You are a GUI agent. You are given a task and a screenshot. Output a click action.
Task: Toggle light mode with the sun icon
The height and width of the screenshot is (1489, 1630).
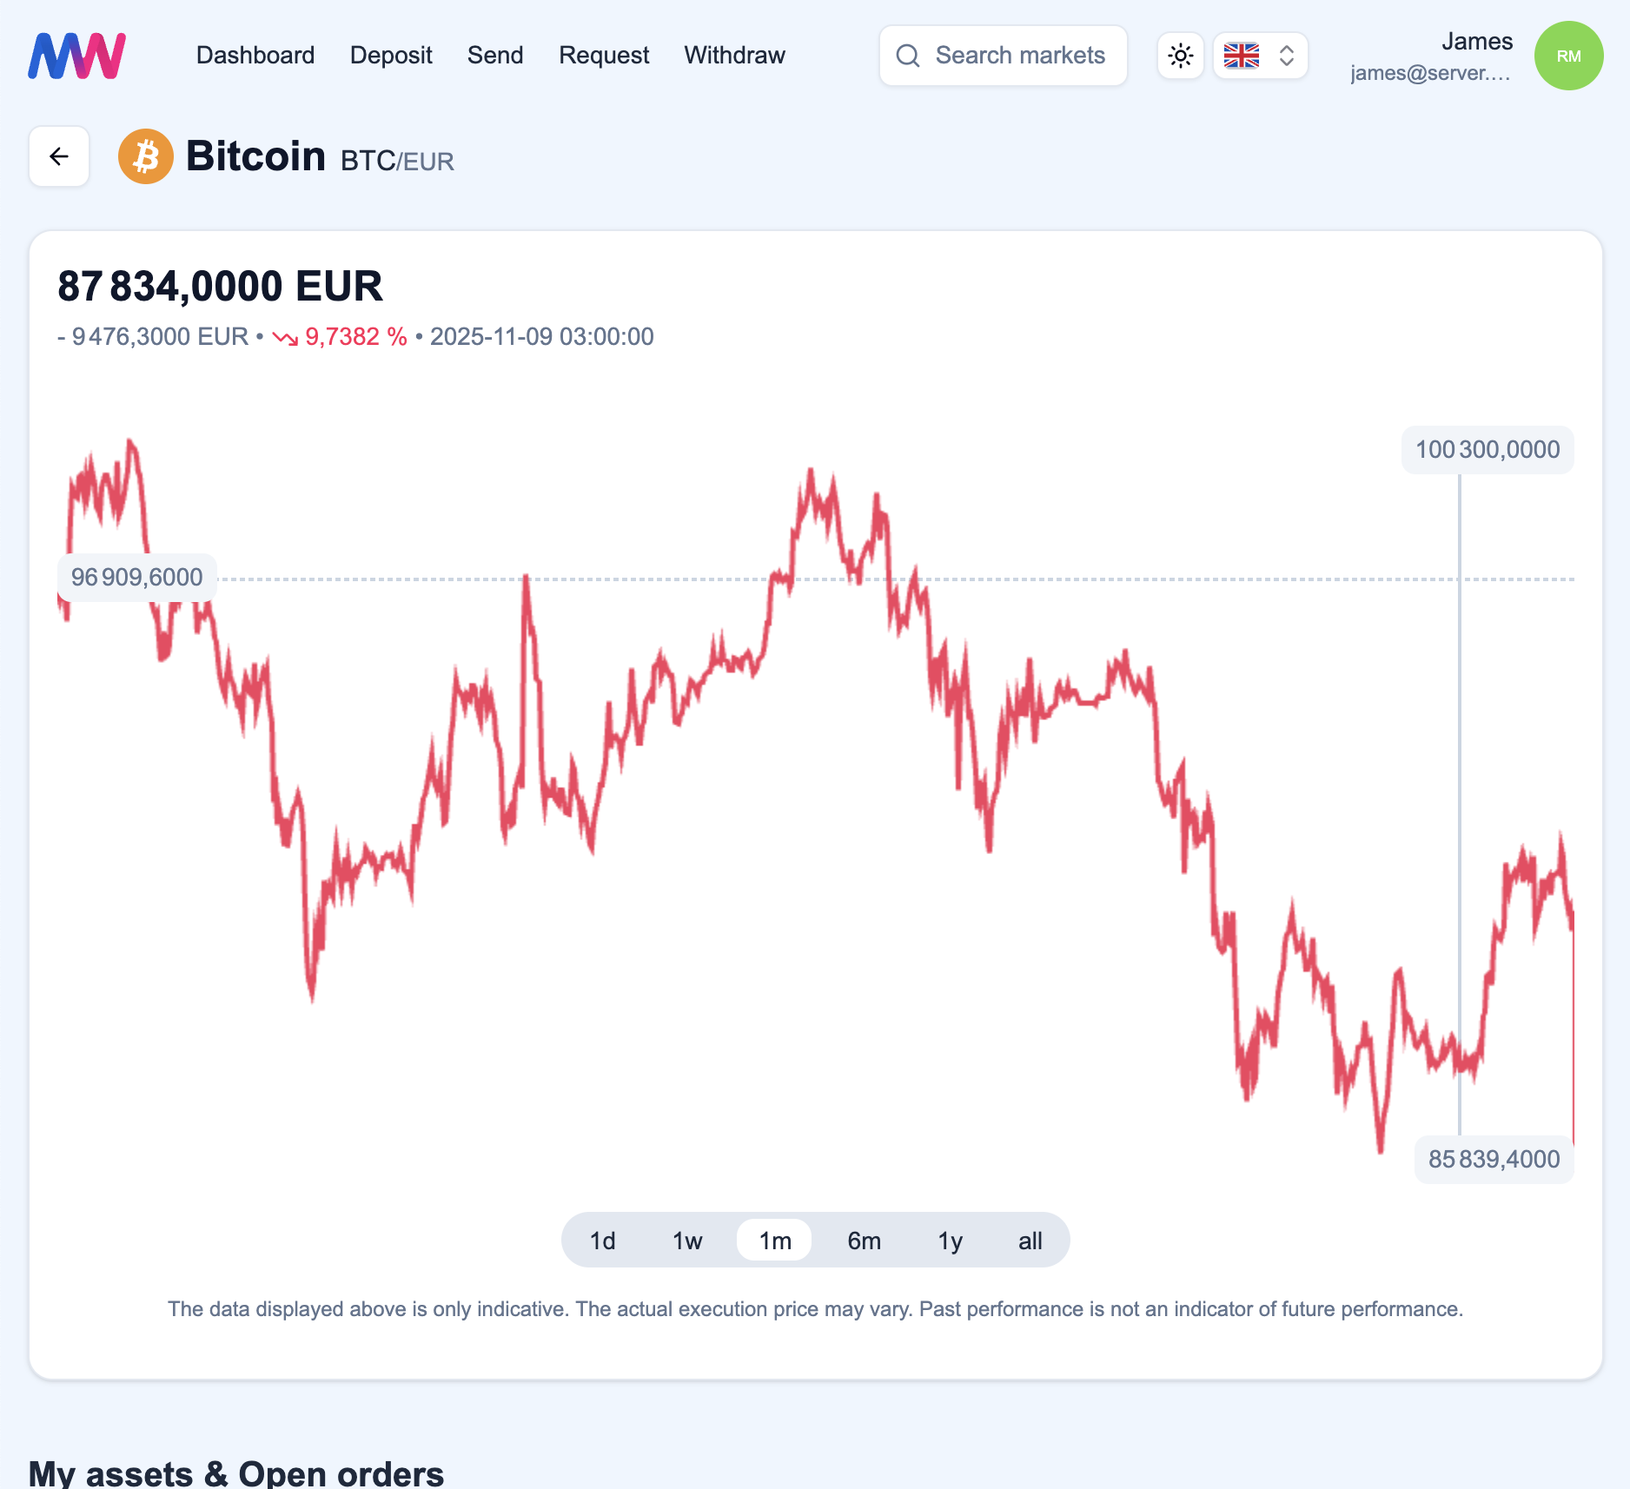click(x=1180, y=55)
